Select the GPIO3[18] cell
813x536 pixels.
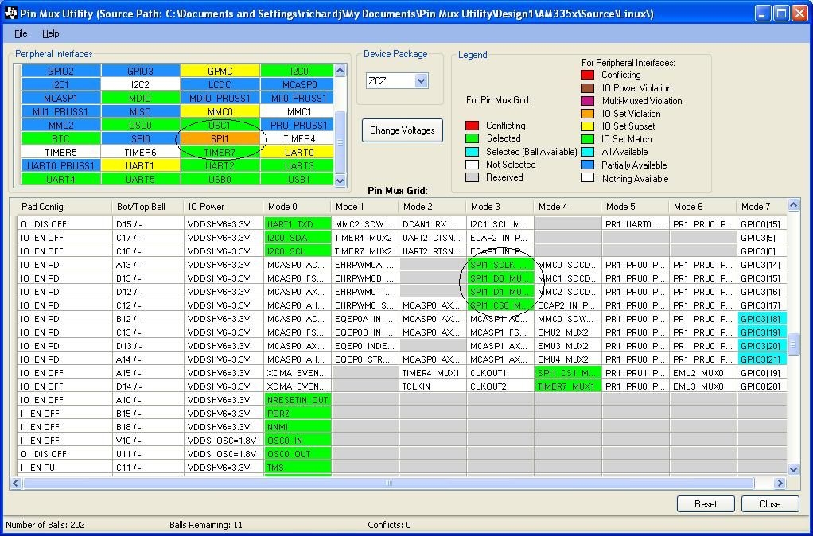(761, 319)
